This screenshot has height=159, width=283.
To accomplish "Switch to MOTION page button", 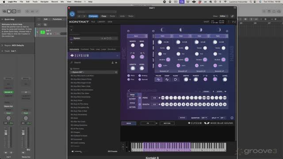I will pos(167,123).
